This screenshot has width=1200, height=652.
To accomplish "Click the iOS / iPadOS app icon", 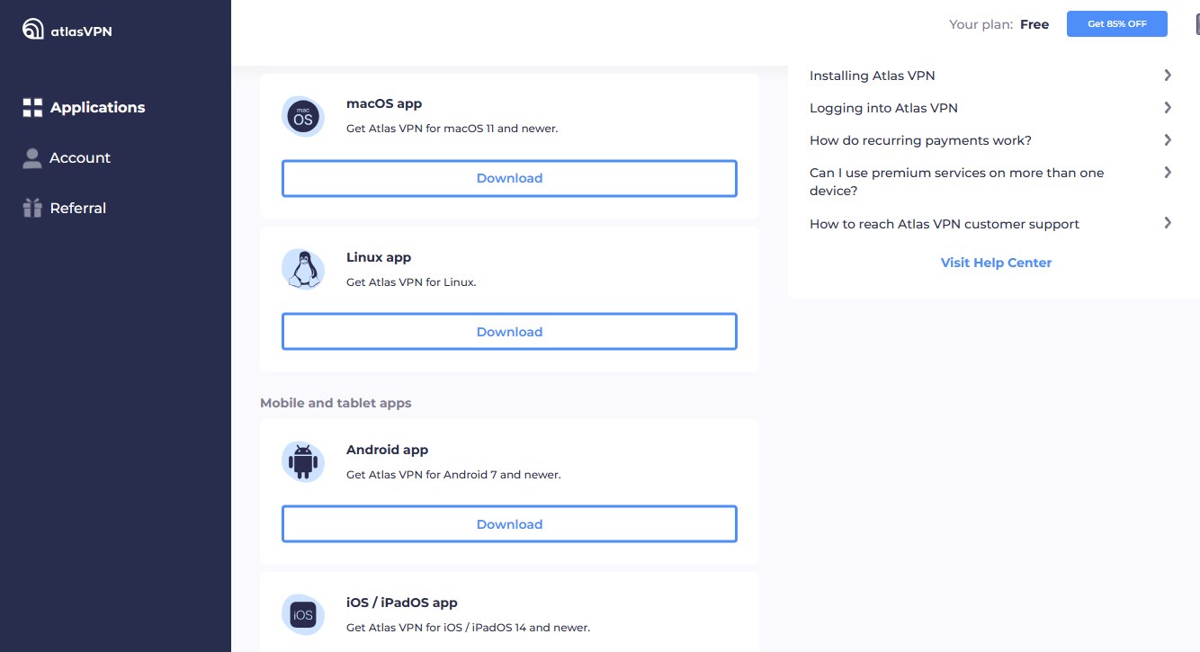I will click(x=303, y=614).
